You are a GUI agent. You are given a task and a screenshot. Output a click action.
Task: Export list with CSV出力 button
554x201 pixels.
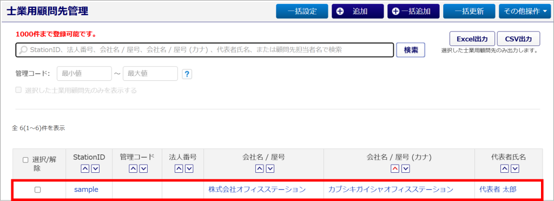(519, 38)
